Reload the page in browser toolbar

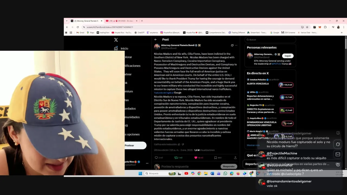(x=78, y=27)
